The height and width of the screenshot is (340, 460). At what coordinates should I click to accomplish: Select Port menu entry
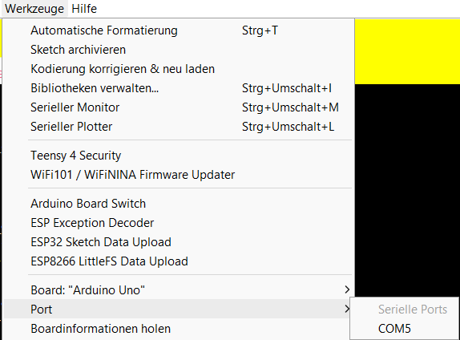[179, 310]
